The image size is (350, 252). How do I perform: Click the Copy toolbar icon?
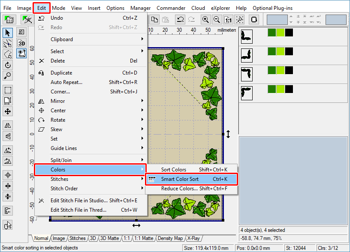coord(154,20)
